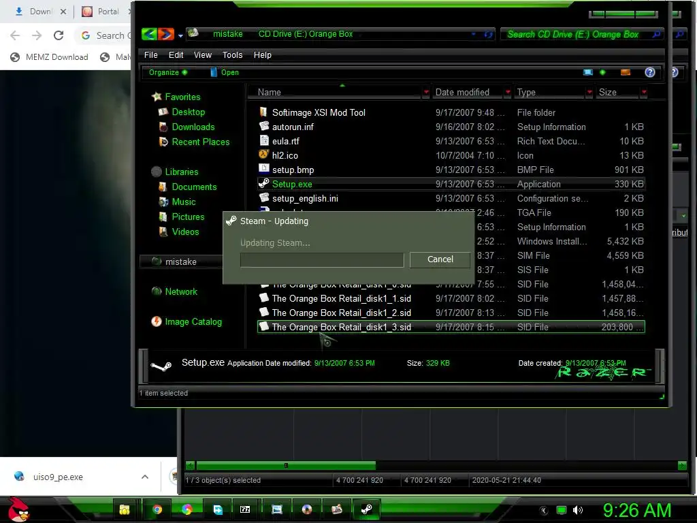
Task: Change view with the blue view icon
Action: tap(587, 72)
